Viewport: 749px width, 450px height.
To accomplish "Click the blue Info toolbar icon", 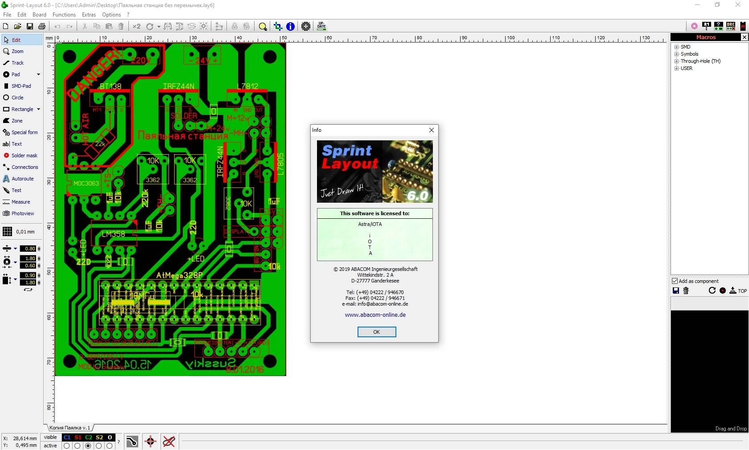I will [x=290, y=26].
